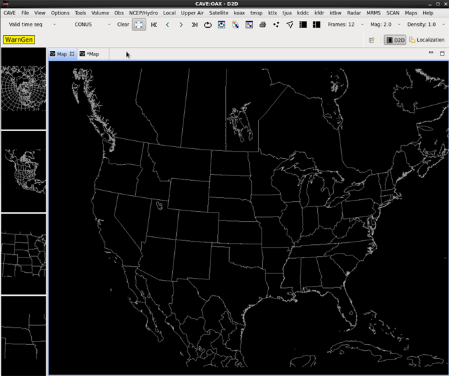Open the koax radar menu

pyautogui.click(x=239, y=13)
